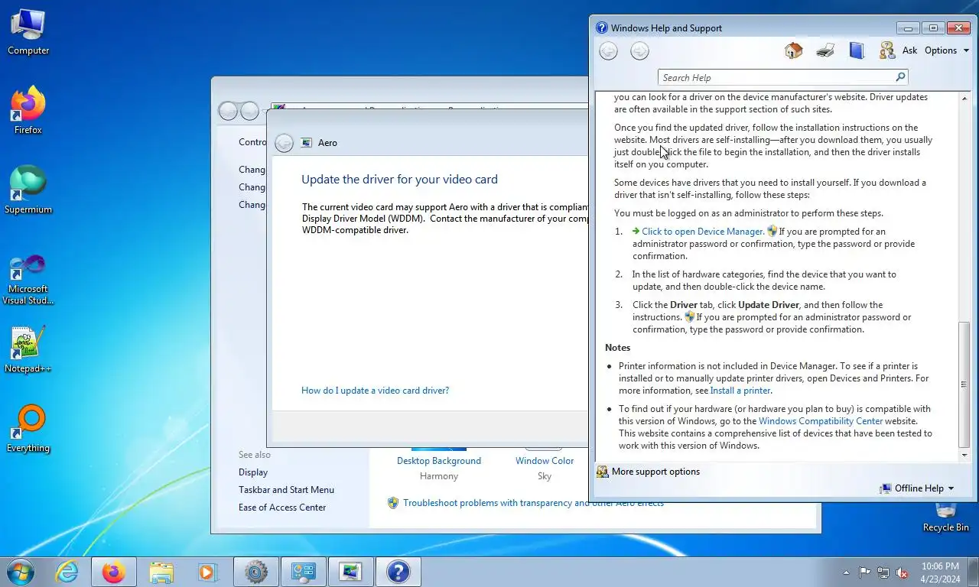Open Ease of Access Center link
Screen dimensions: 979x587
[282, 508]
